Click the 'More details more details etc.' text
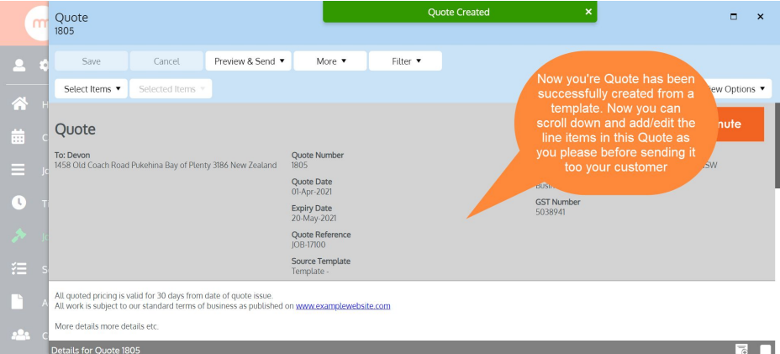 (107, 326)
